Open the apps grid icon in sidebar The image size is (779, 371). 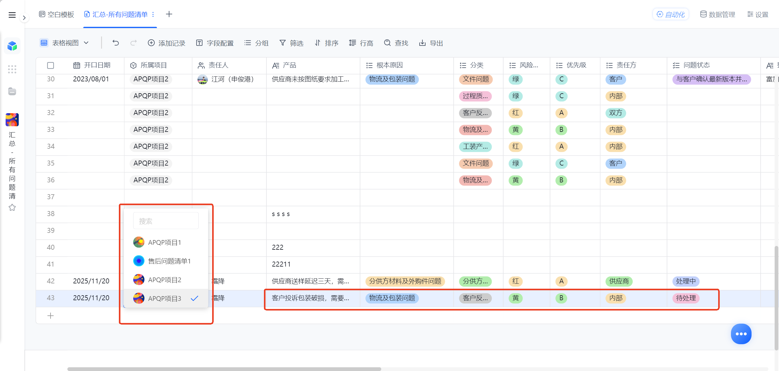coord(12,69)
